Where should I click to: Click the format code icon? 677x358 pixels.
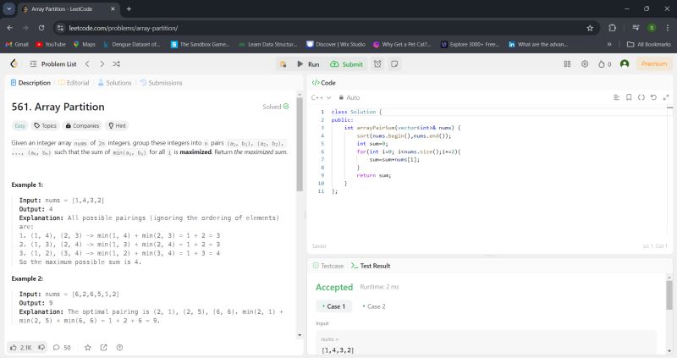617,97
